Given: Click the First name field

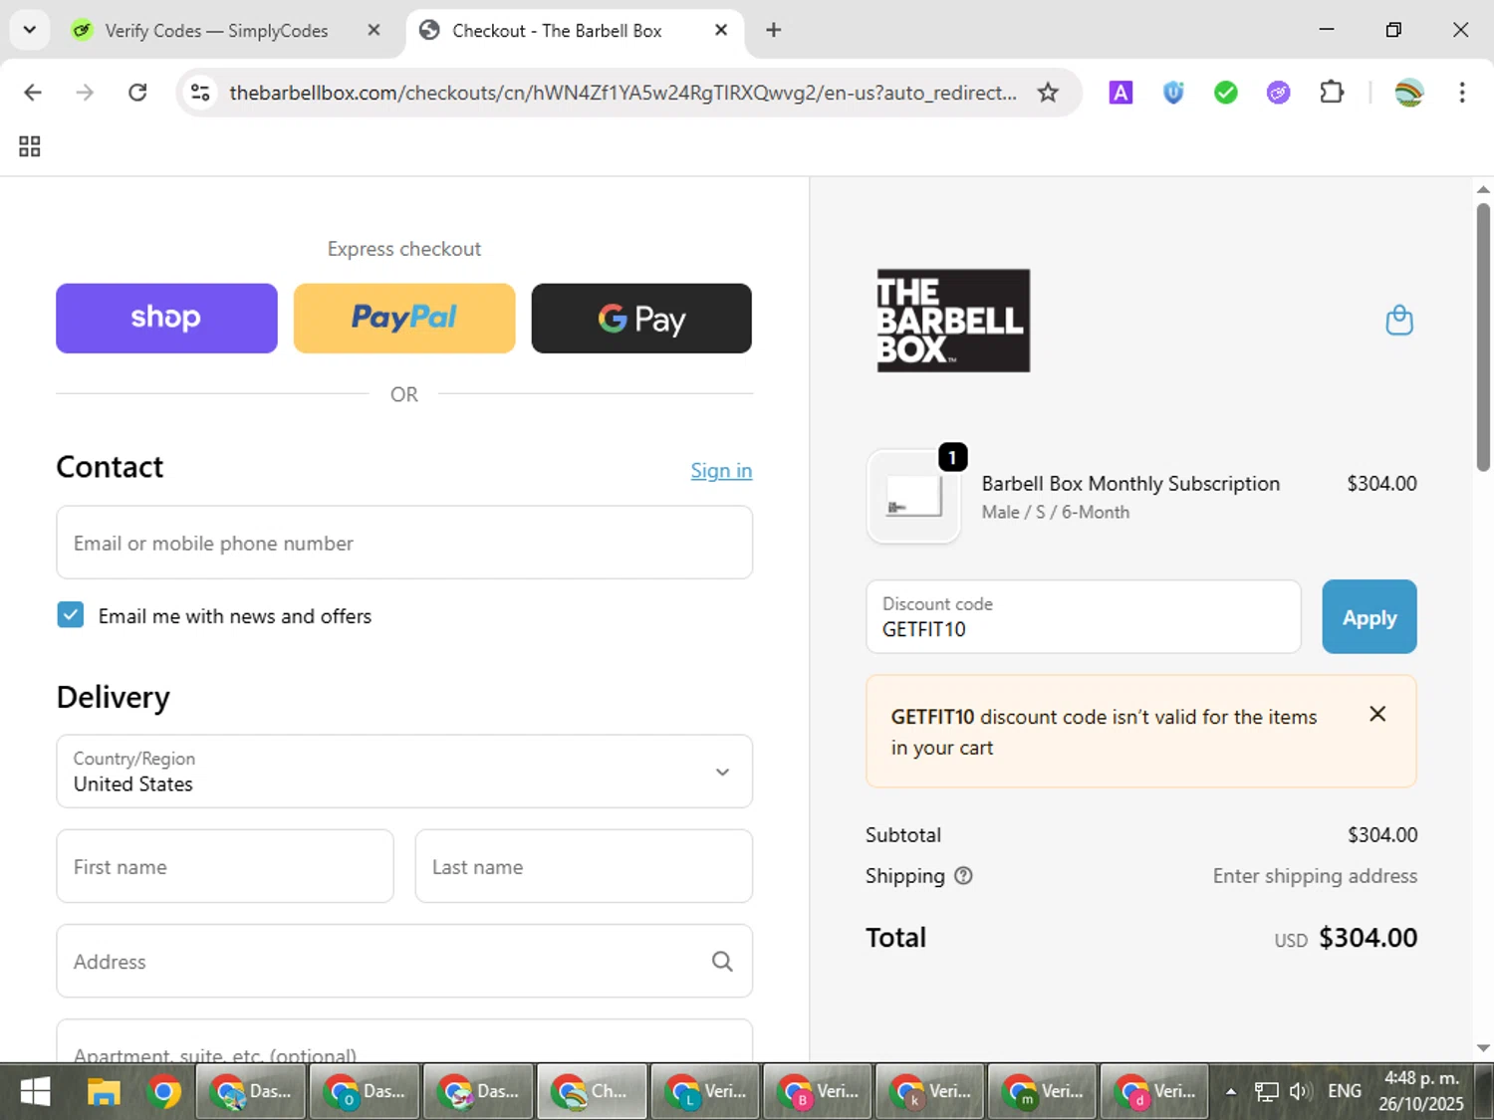Looking at the screenshot, I should pyautogui.click(x=225, y=866).
